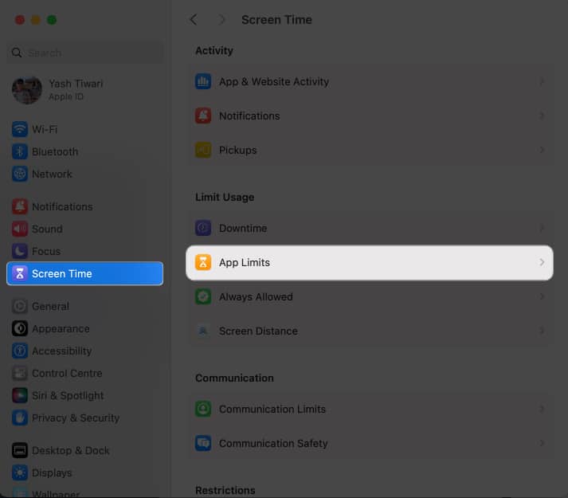Viewport: 568px width, 498px height.
Task: Expand App & Website Activity chevron
Action: click(x=542, y=81)
